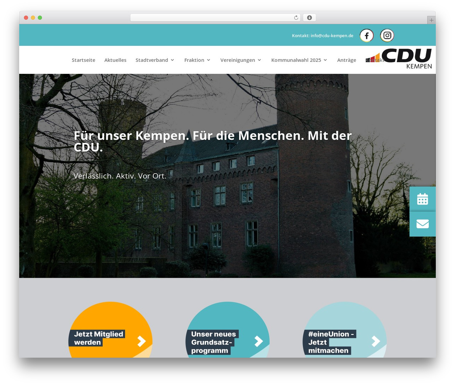The height and width of the screenshot is (385, 455).
Task: Click arrow on Grundsatzprogramm circle
Action: click(258, 341)
